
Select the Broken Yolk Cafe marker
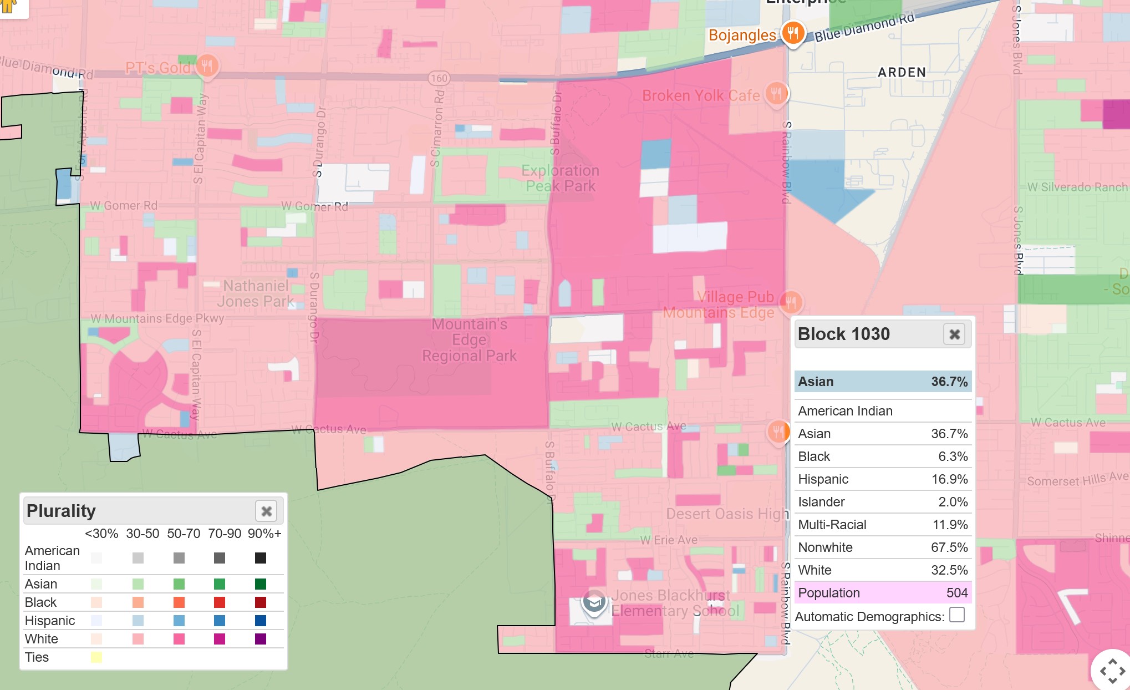(776, 93)
